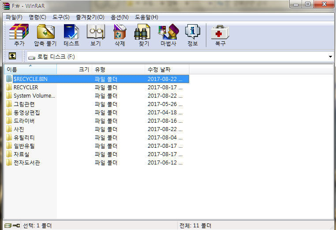Screen dimensions: 336x230
Task: Go up one folder level arrow
Action: (x=12, y=56)
